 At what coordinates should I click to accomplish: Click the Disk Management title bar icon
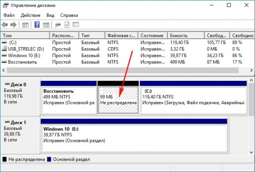point(6,5)
